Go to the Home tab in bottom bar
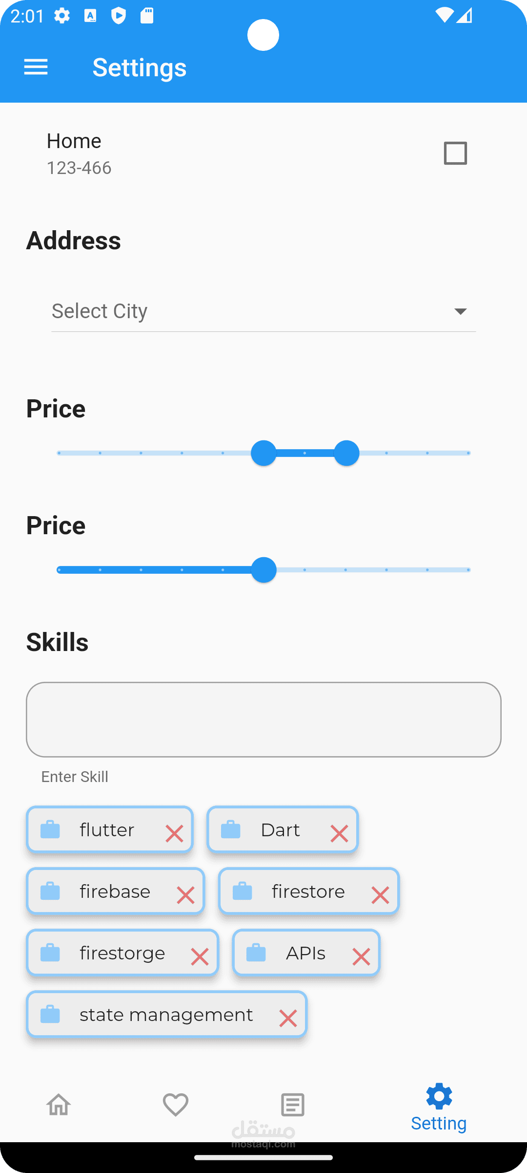 pos(59,1105)
